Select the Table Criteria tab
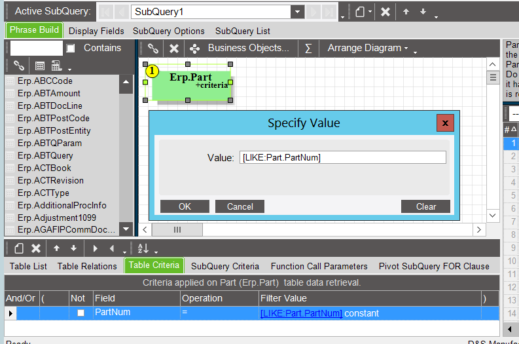This screenshot has width=519, height=344. tap(154, 265)
